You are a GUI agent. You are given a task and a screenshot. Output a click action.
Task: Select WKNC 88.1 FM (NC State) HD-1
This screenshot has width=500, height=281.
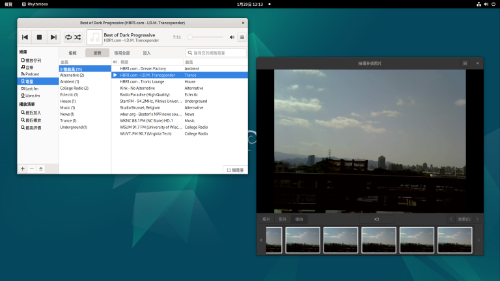(180, 121)
